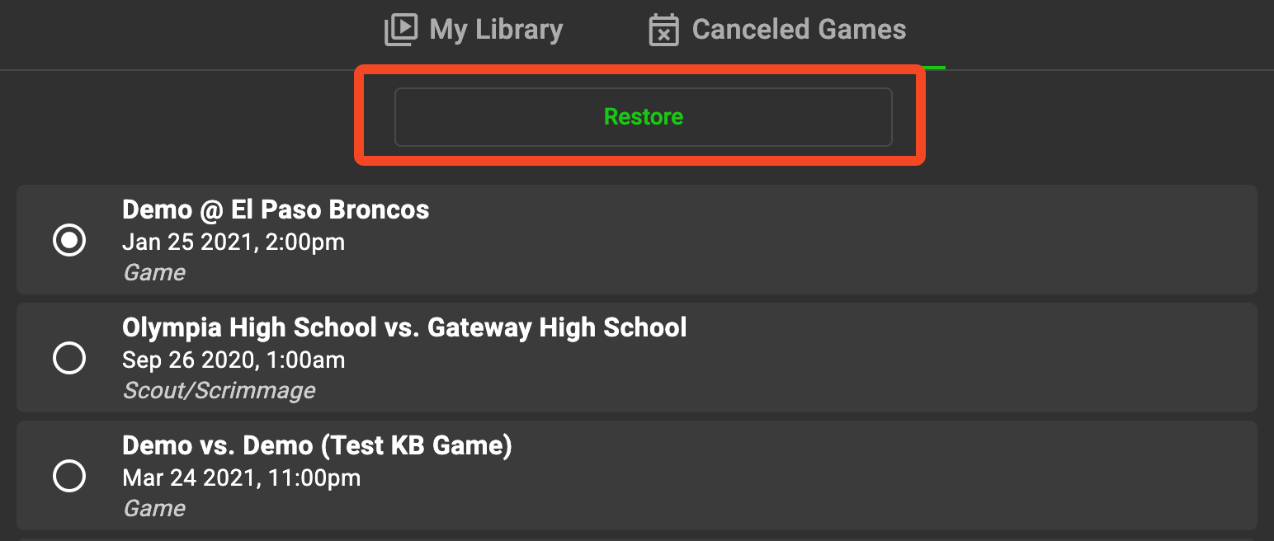This screenshot has width=1274, height=541.
Task: Click empty space in the Olympia High School row
Action: coord(949,358)
